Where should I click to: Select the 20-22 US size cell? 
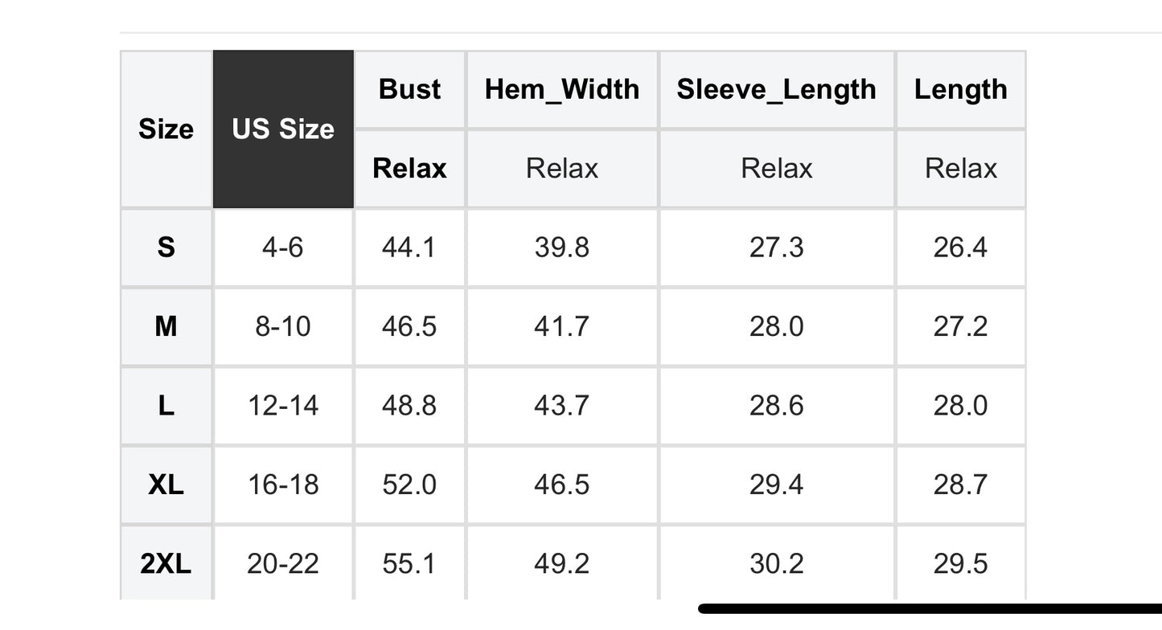click(283, 563)
